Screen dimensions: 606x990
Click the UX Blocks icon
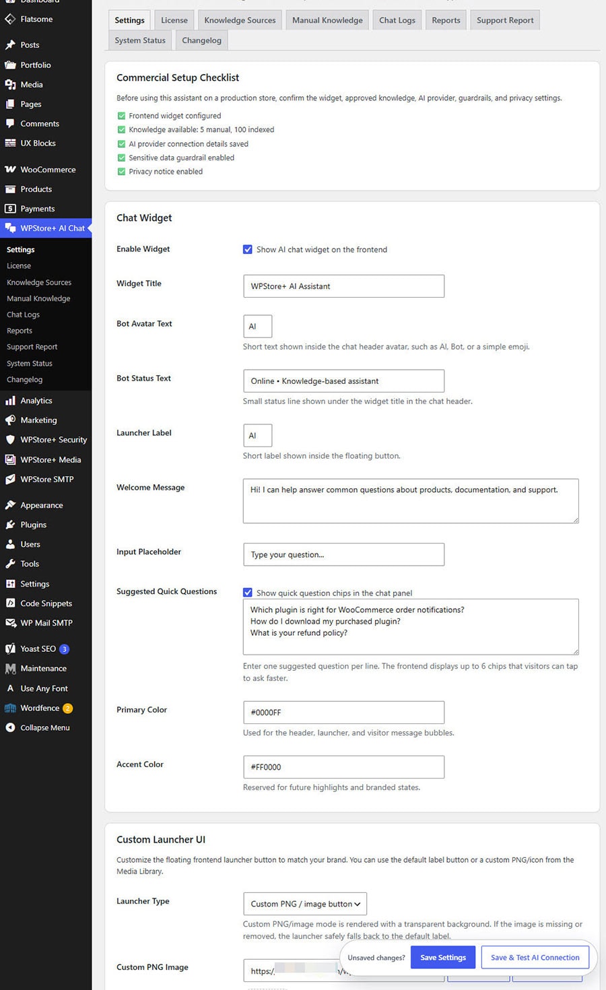click(10, 143)
